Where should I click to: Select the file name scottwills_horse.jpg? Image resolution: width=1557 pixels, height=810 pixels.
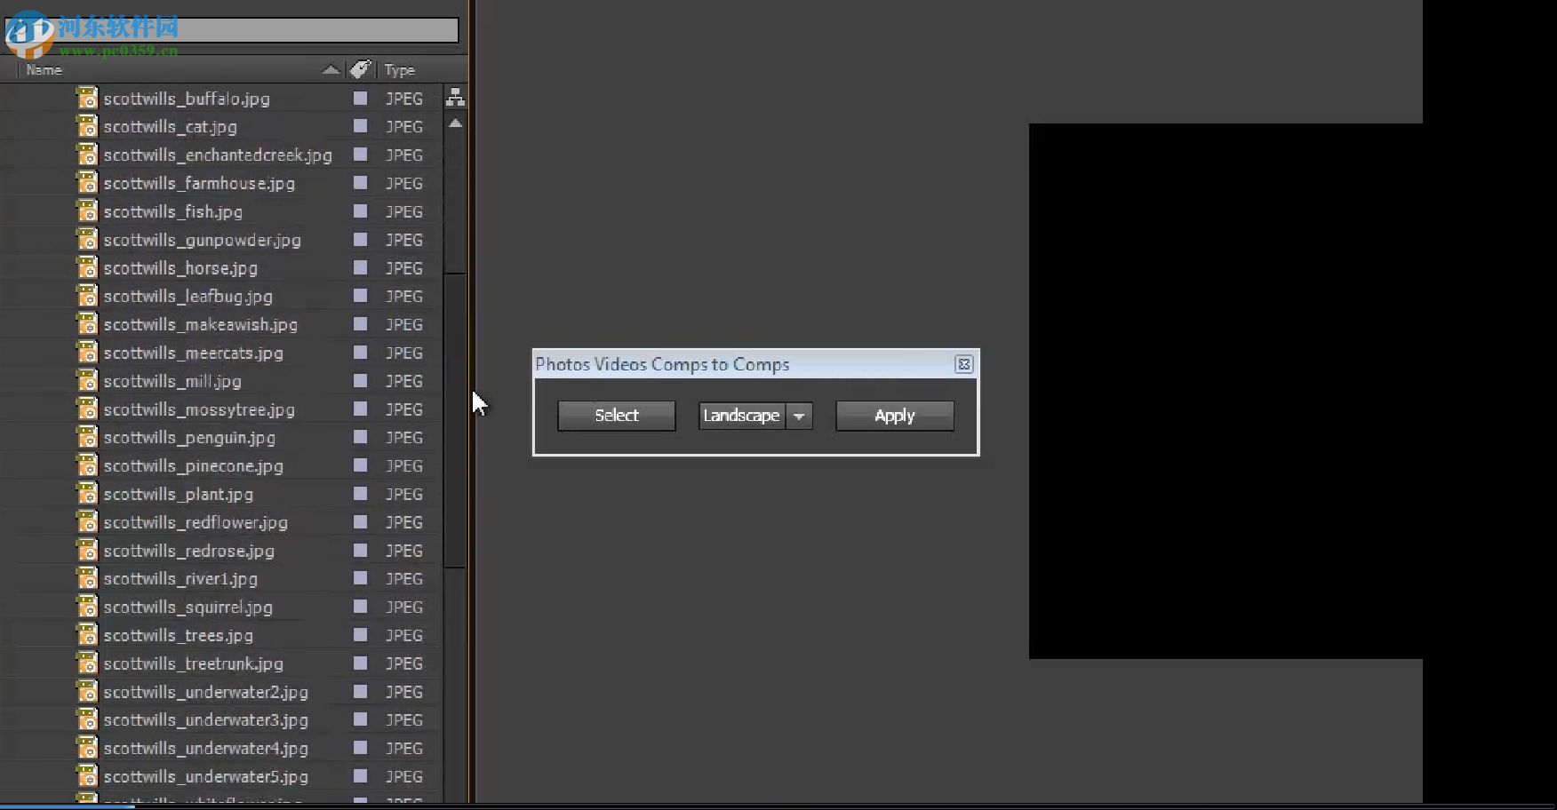[180, 268]
